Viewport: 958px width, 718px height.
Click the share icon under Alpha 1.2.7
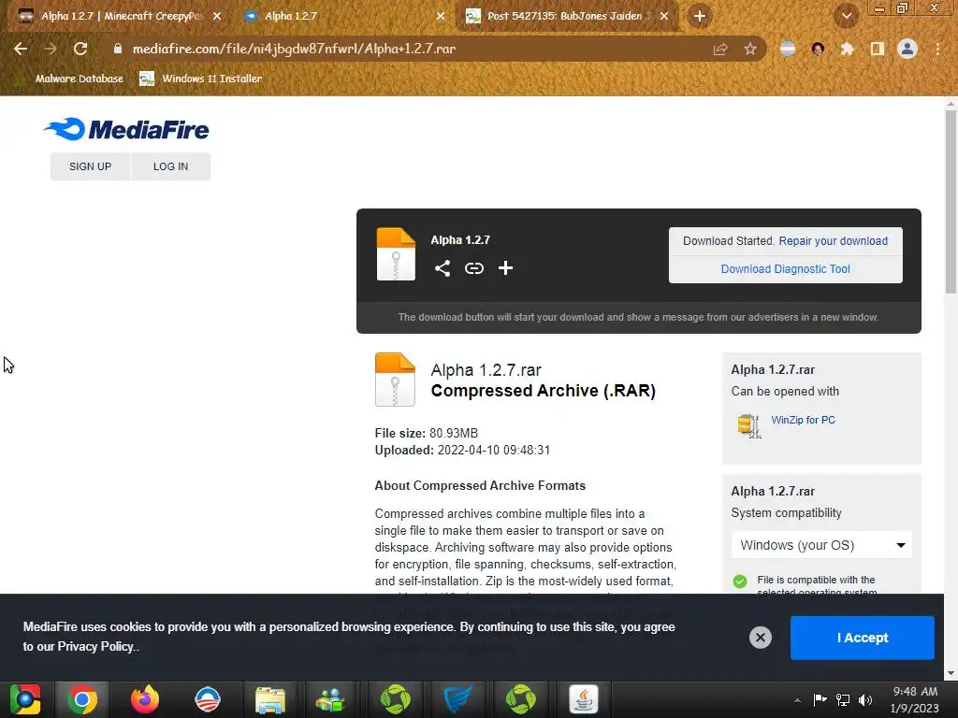[443, 268]
